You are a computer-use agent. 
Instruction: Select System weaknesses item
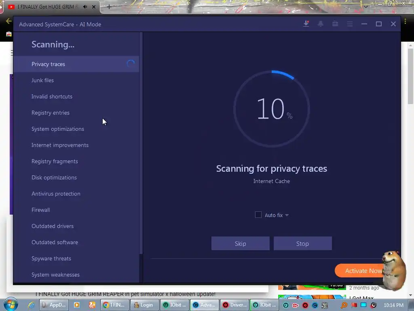tap(76, 275)
